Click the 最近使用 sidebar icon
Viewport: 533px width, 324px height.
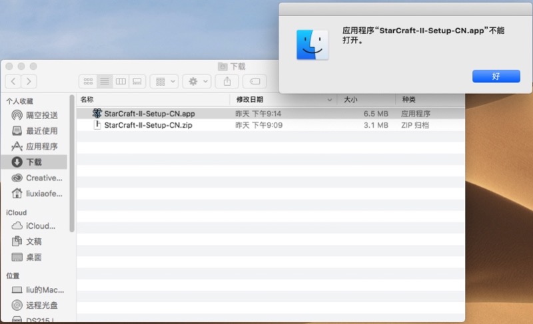pos(17,130)
